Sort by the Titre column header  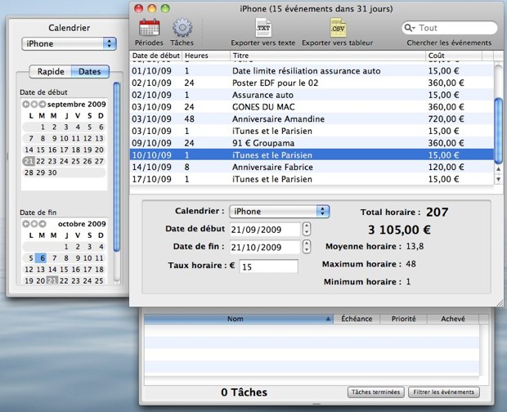pyautogui.click(x=328, y=56)
